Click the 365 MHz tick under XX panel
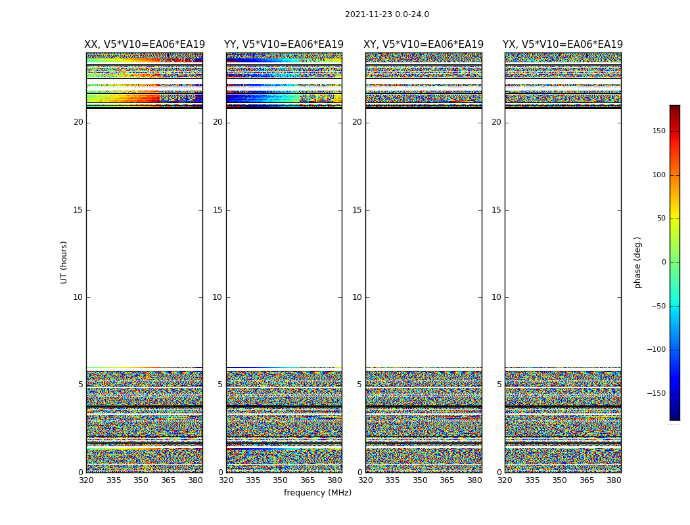 coord(168,480)
